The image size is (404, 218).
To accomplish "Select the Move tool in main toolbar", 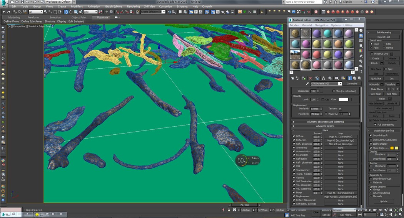I will [66, 12].
